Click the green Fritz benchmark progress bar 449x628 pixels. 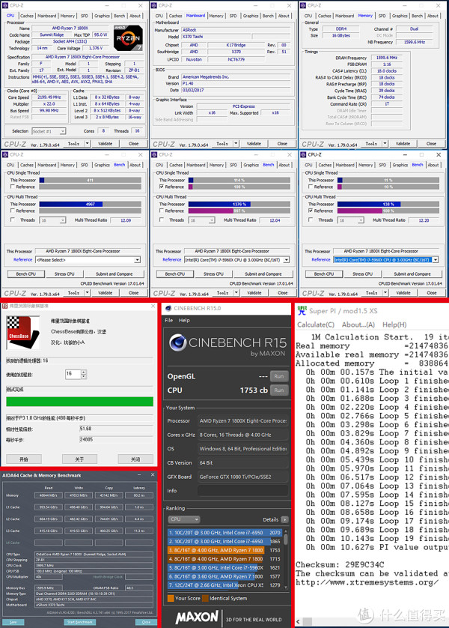click(79, 402)
